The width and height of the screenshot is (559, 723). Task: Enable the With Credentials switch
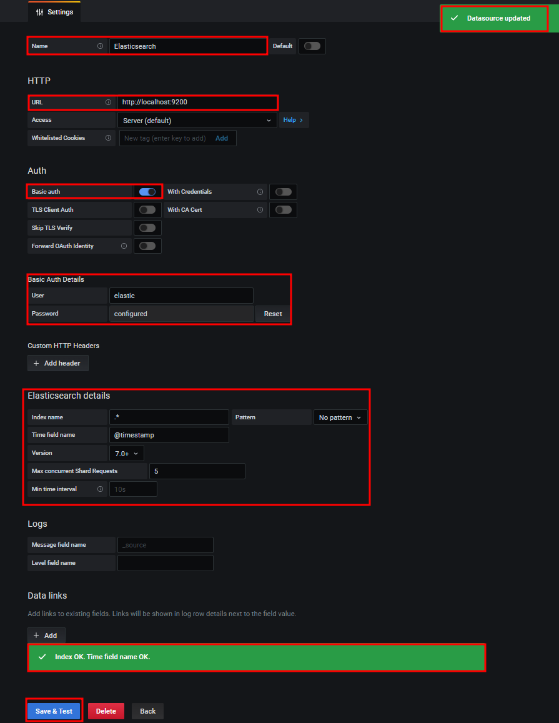tap(284, 192)
